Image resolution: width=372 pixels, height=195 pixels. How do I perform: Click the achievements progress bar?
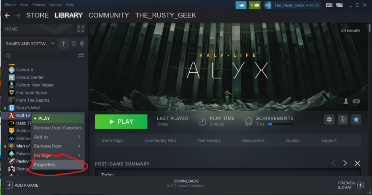pos(280,124)
